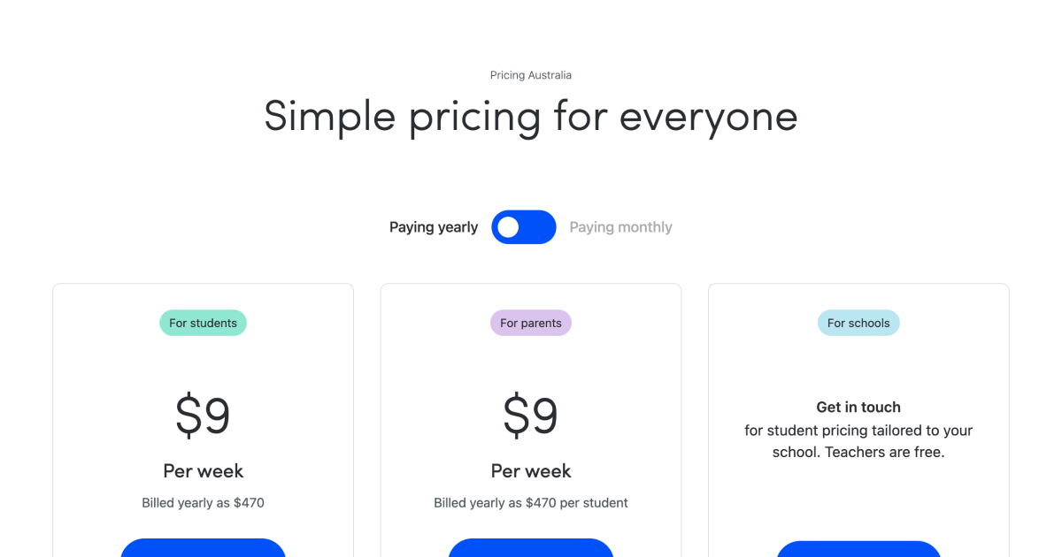The image size is (1062, 557).
Task: Select the Paying monthly label
Action: [x=620, y=227]
